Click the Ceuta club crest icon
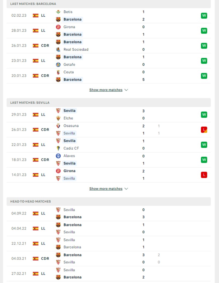This screenshot has width=219, height=283. [58, 72]
